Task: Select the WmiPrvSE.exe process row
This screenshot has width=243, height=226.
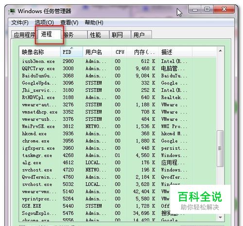Action: [x=118, y=126]
